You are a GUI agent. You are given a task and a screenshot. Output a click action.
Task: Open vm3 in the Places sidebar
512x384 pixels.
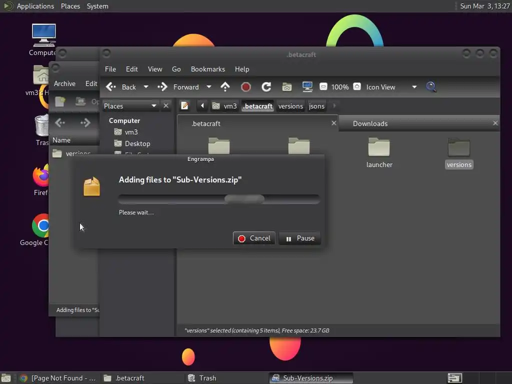(131, 132)
